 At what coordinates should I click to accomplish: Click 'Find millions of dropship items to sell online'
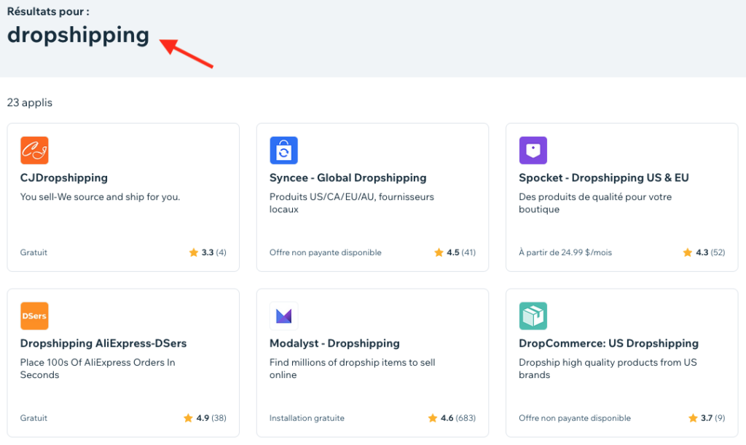pos(352,369)
